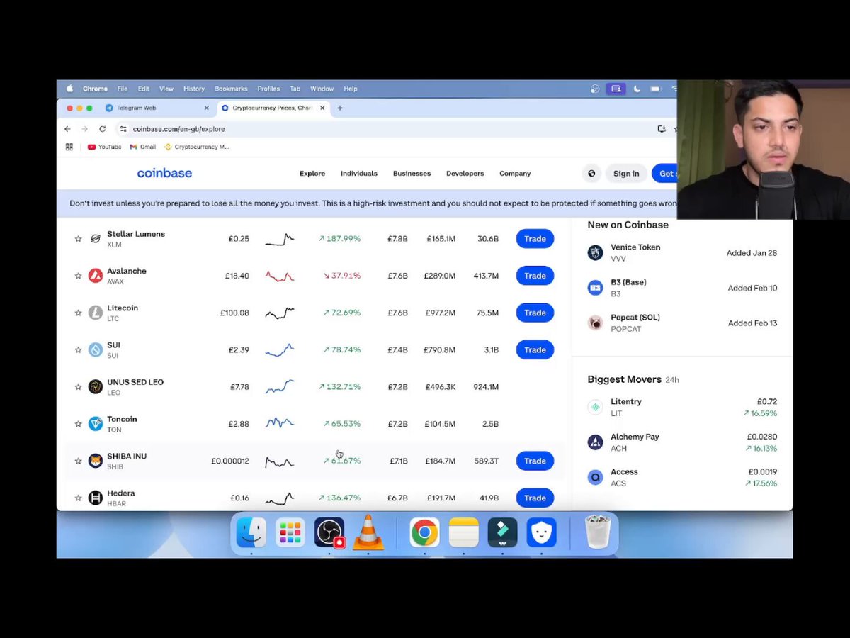This screenshot has height=638, width=850.
Task: Trade Stellar Lumens
Action: click(535, 239)
